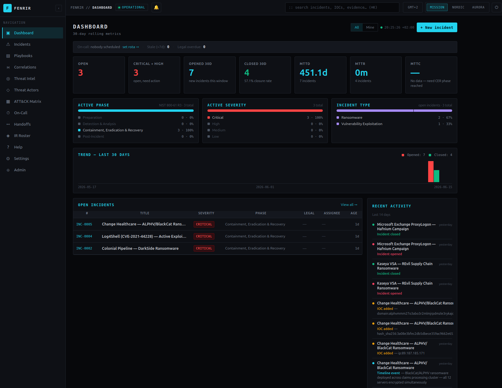Click the ip:89.187.185.171 IOC activity entry
The image size is (502, 388).
[x=412, y=348]
